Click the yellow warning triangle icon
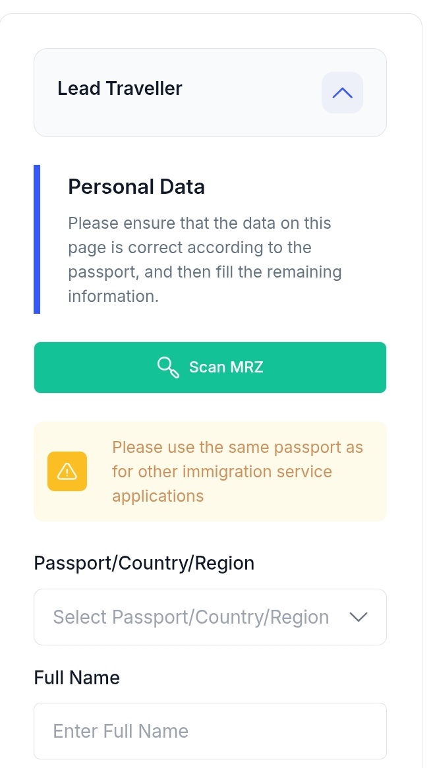 tap(67, 471)
